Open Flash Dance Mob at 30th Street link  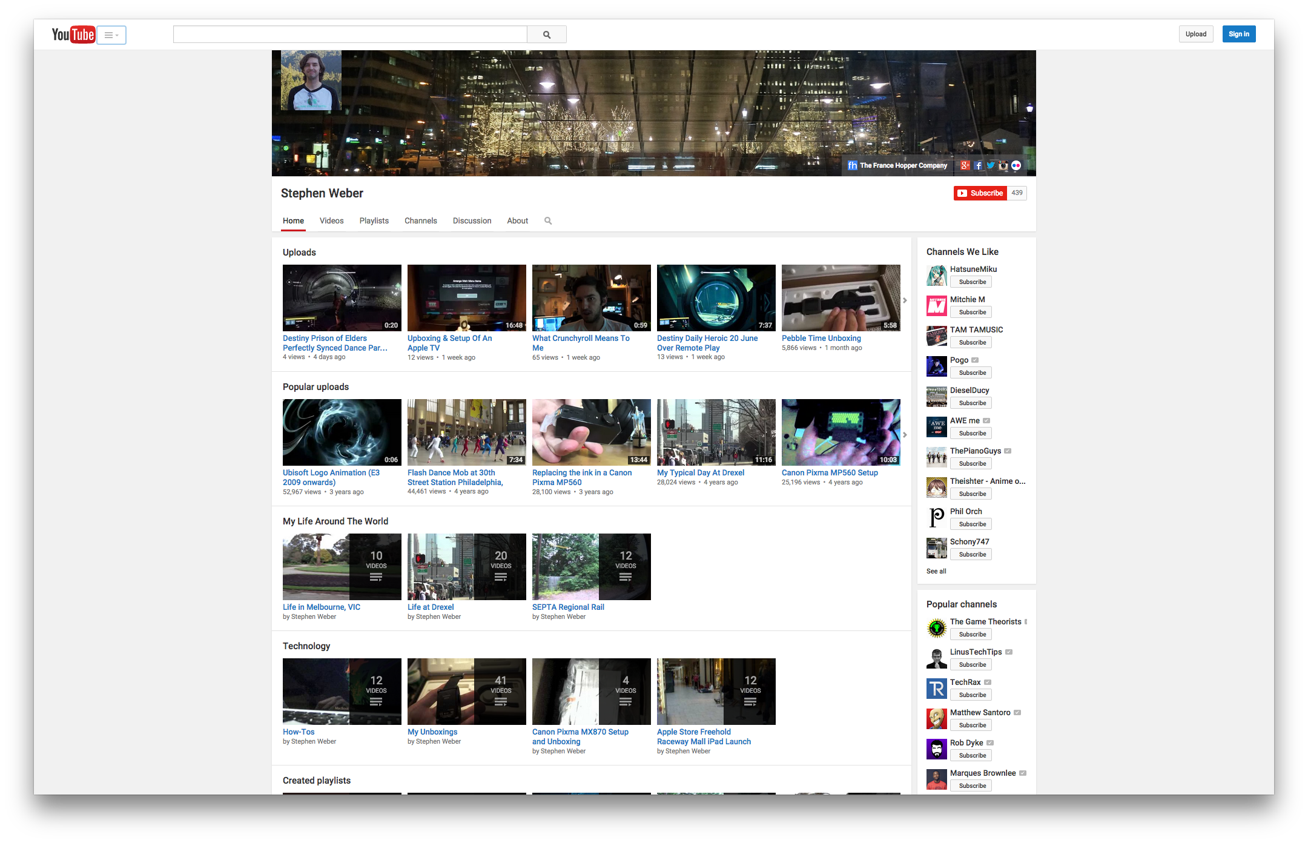pyautogui.click(x=455, y=478)
